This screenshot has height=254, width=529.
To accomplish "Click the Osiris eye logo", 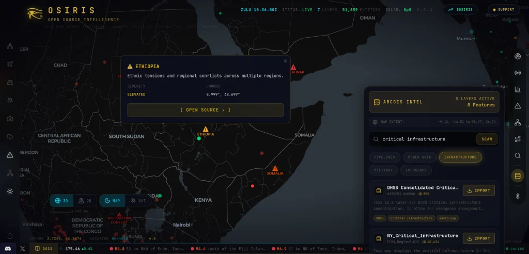I will tap(35, 13).
